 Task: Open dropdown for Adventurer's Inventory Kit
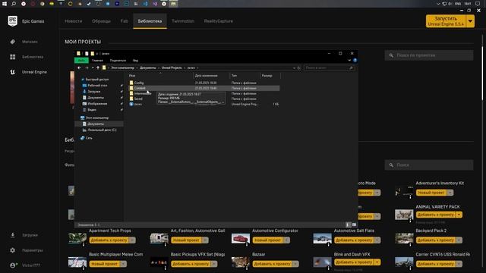450,193
